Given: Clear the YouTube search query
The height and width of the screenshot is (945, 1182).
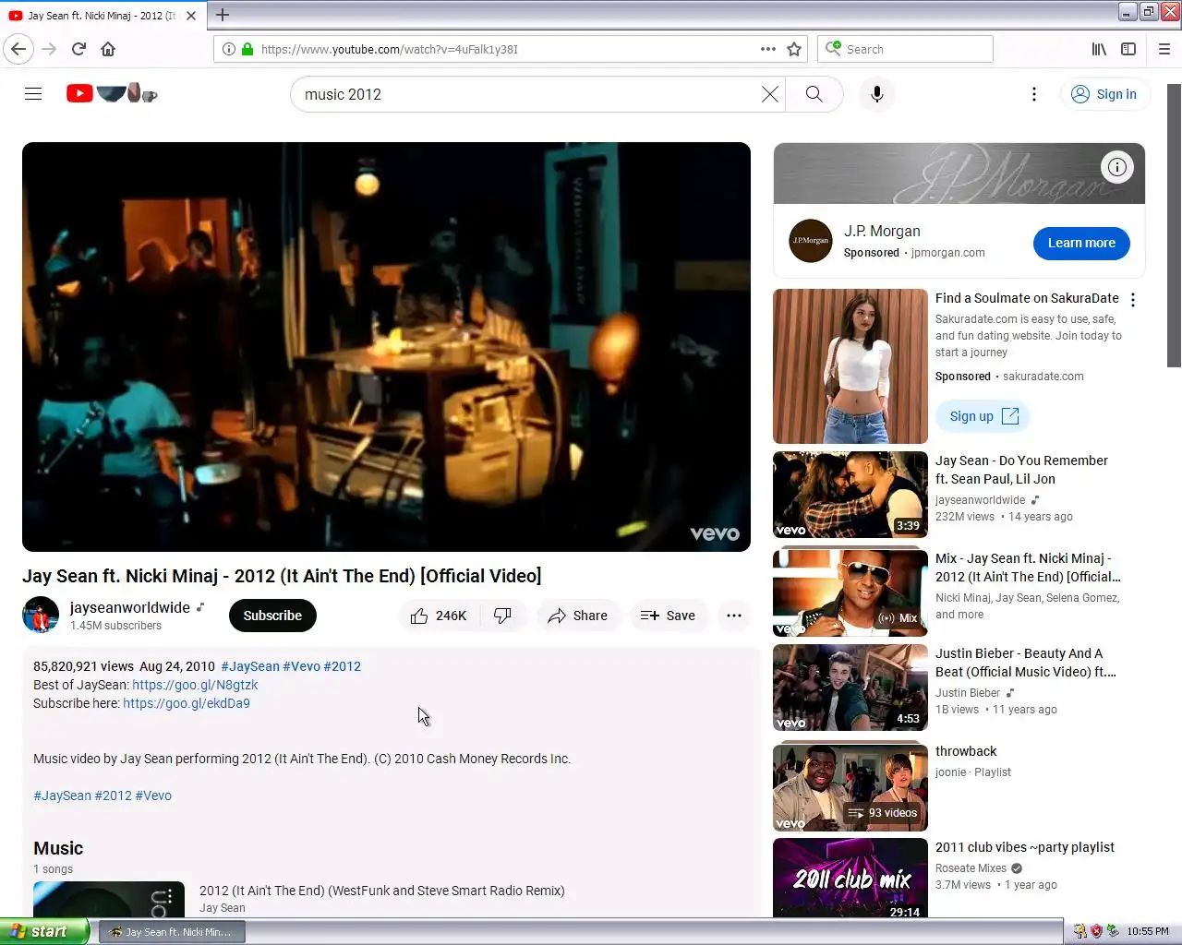Looking at the screenshot, I should point(769,94).
